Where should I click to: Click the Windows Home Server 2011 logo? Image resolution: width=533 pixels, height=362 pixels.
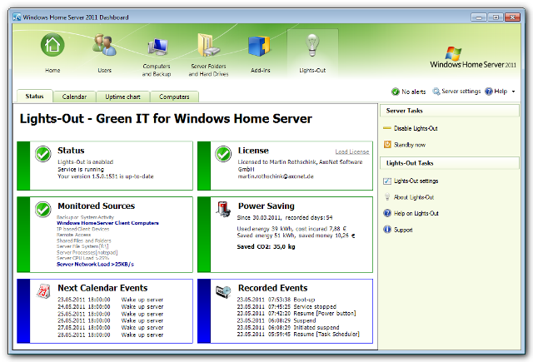(x=472, y=57)
